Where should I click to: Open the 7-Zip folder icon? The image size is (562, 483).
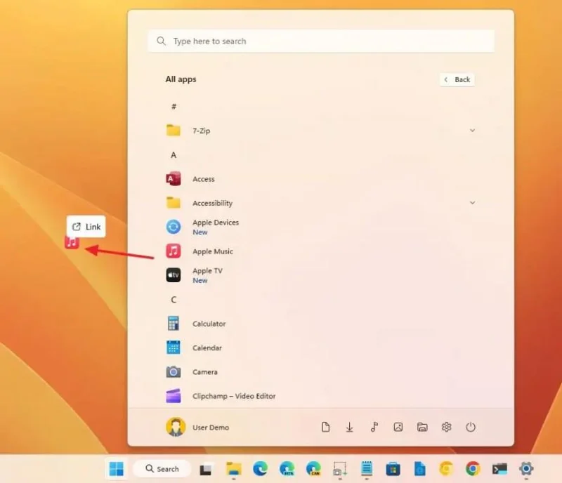[x=173, y=131]
